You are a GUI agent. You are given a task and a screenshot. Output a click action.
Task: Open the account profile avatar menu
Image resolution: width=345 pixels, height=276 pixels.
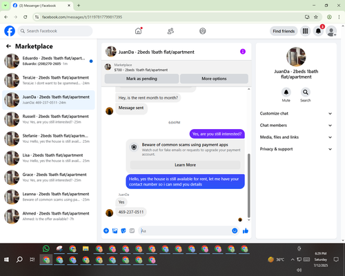[331, 31]
